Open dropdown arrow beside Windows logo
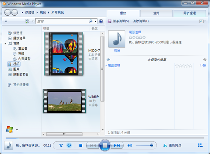This screenshot has height=154, width=210. [x=17, y=130]
